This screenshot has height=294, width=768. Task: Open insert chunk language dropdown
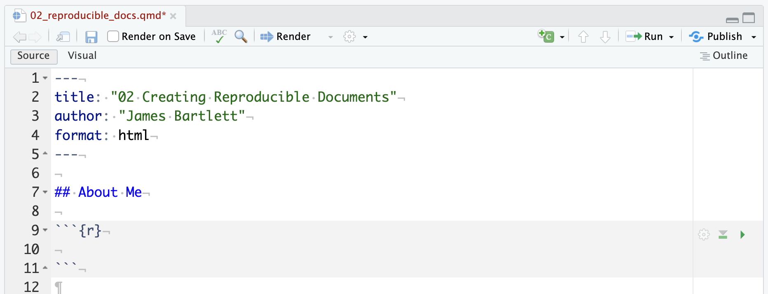click(x=562, y=37)
